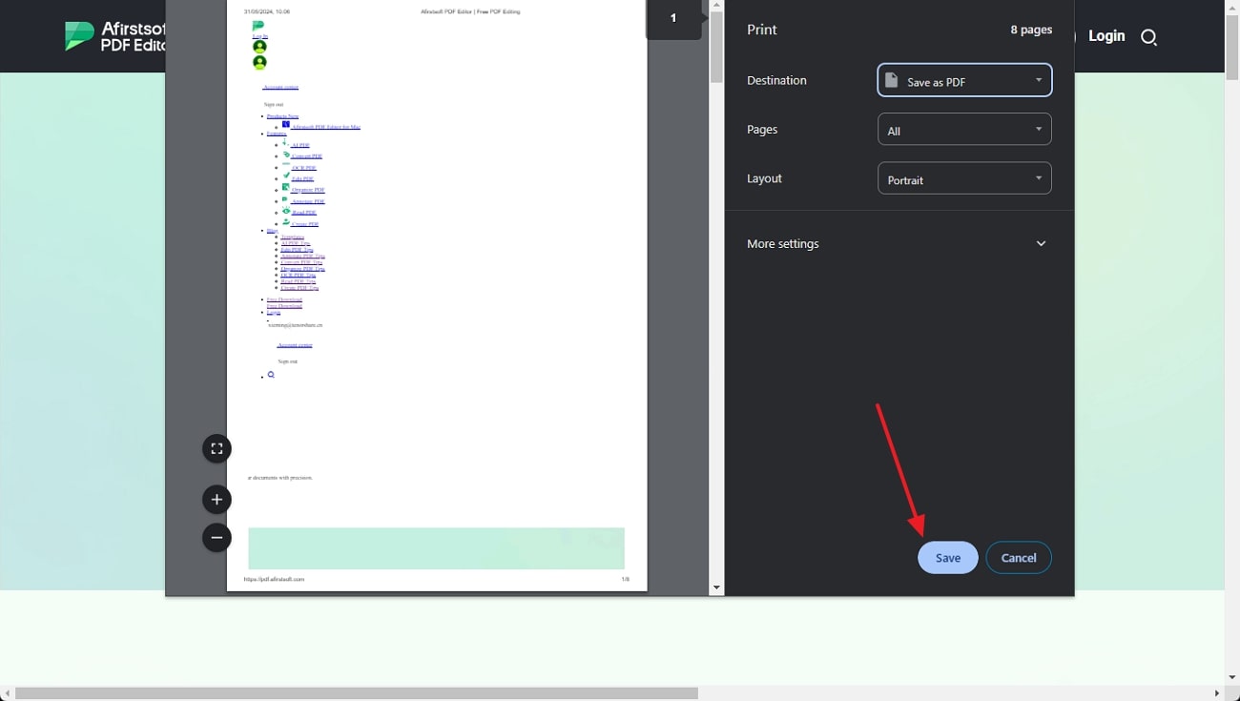Click the magnifier search icon in the preview page

271,375
